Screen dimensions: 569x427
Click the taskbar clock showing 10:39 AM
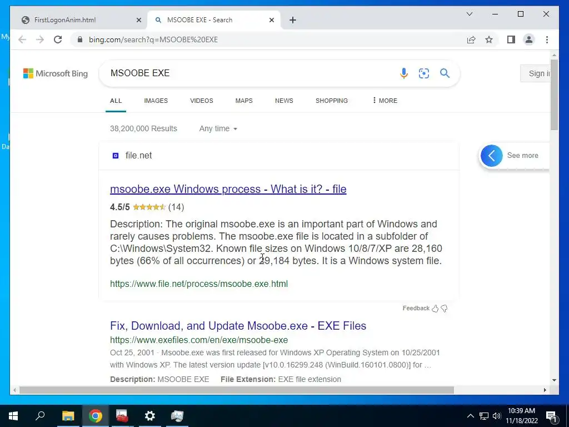pyautogui.click(x=521, y=416)
